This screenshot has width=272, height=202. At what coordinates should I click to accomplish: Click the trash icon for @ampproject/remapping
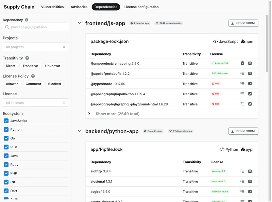click(242, 63)
